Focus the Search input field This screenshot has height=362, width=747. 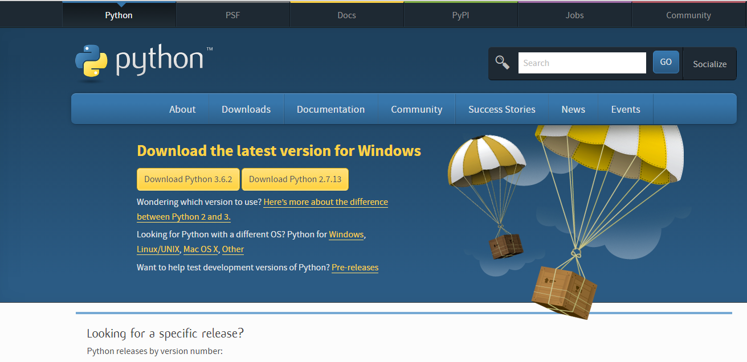pyautogui.click(x=582, y=63)
